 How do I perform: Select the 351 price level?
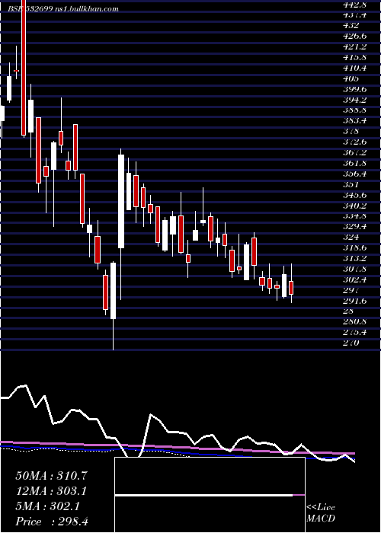[351, 184]
